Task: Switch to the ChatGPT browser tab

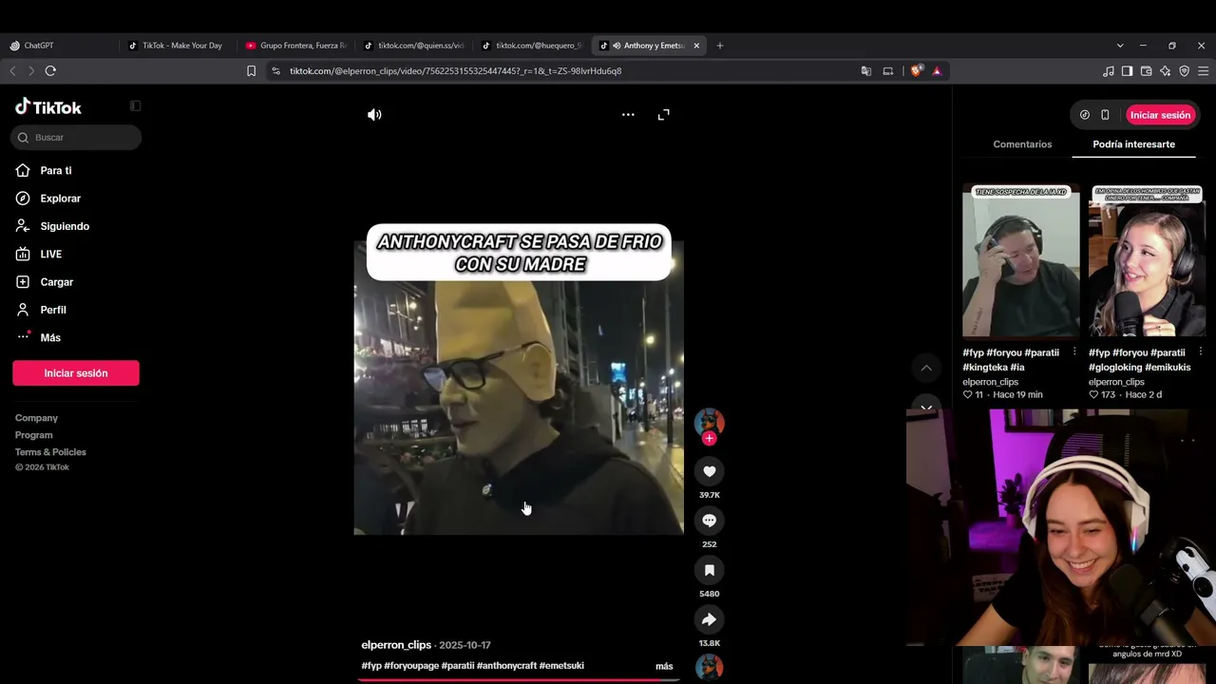Action: tap(60, 46)
